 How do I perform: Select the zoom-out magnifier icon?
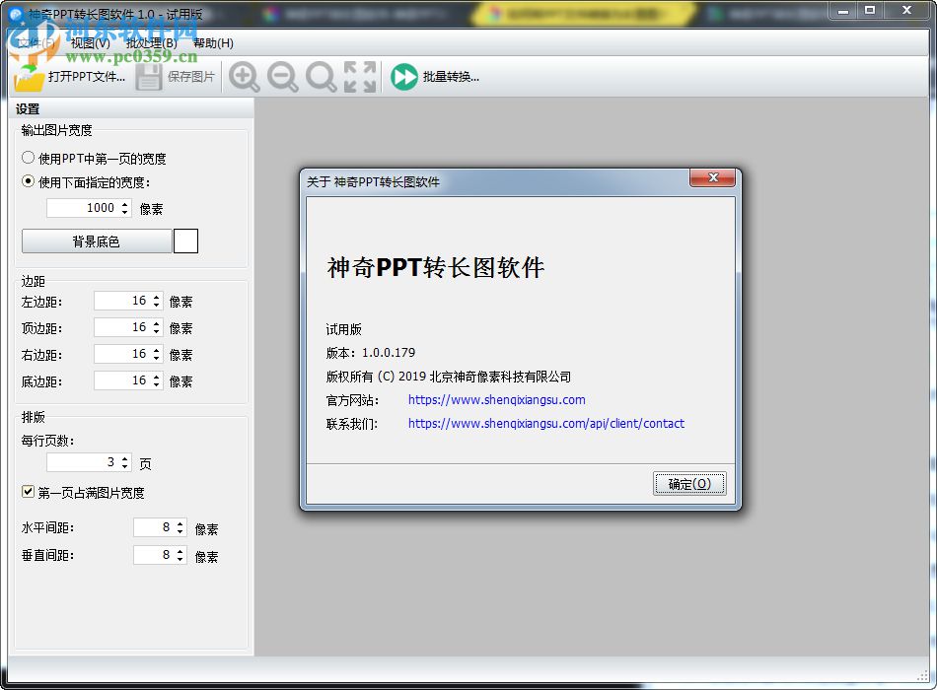282,76
